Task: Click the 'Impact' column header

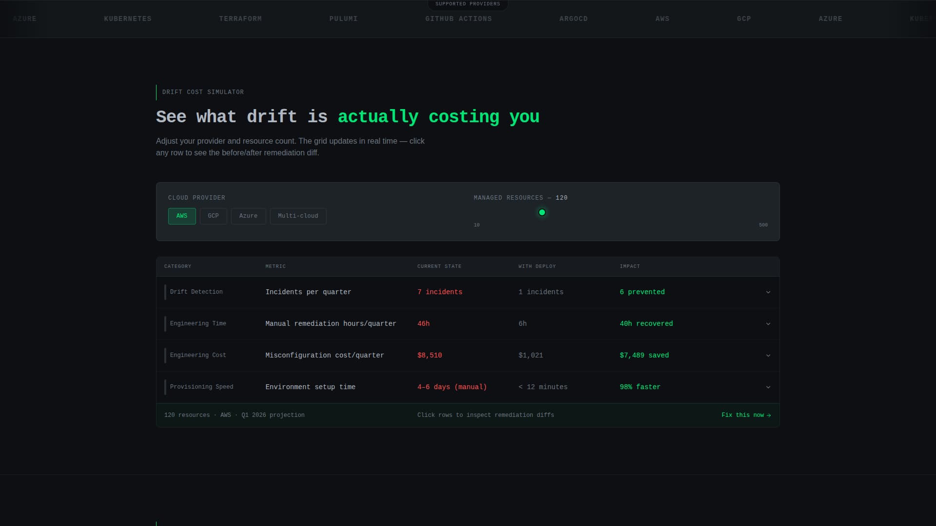Action: [x=629, y=266]
